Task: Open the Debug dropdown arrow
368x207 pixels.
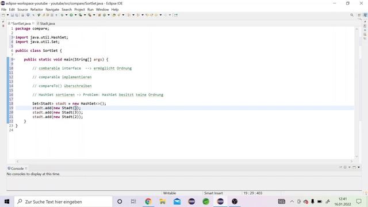Action: (67, 15)
